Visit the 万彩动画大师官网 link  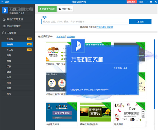click(105, 27)
